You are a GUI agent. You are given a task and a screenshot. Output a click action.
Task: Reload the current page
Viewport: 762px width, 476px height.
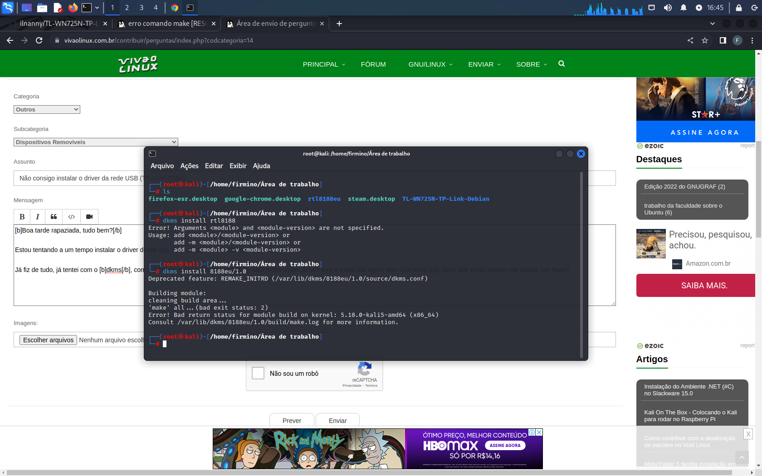pos(39,40)
